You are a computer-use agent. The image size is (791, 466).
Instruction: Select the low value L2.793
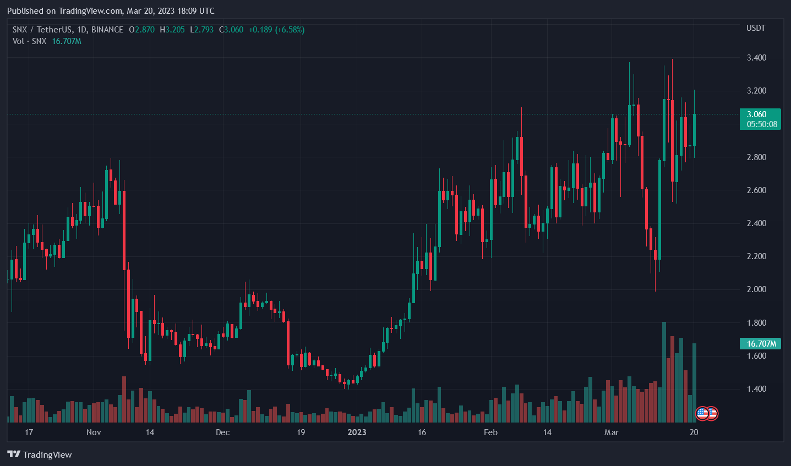[x=201, y=30]
